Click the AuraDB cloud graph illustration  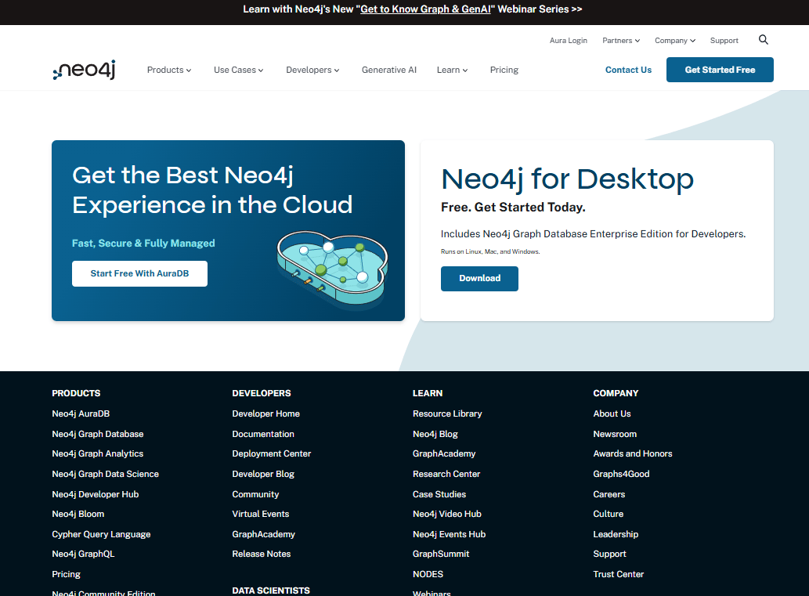(x=332, y=270)
